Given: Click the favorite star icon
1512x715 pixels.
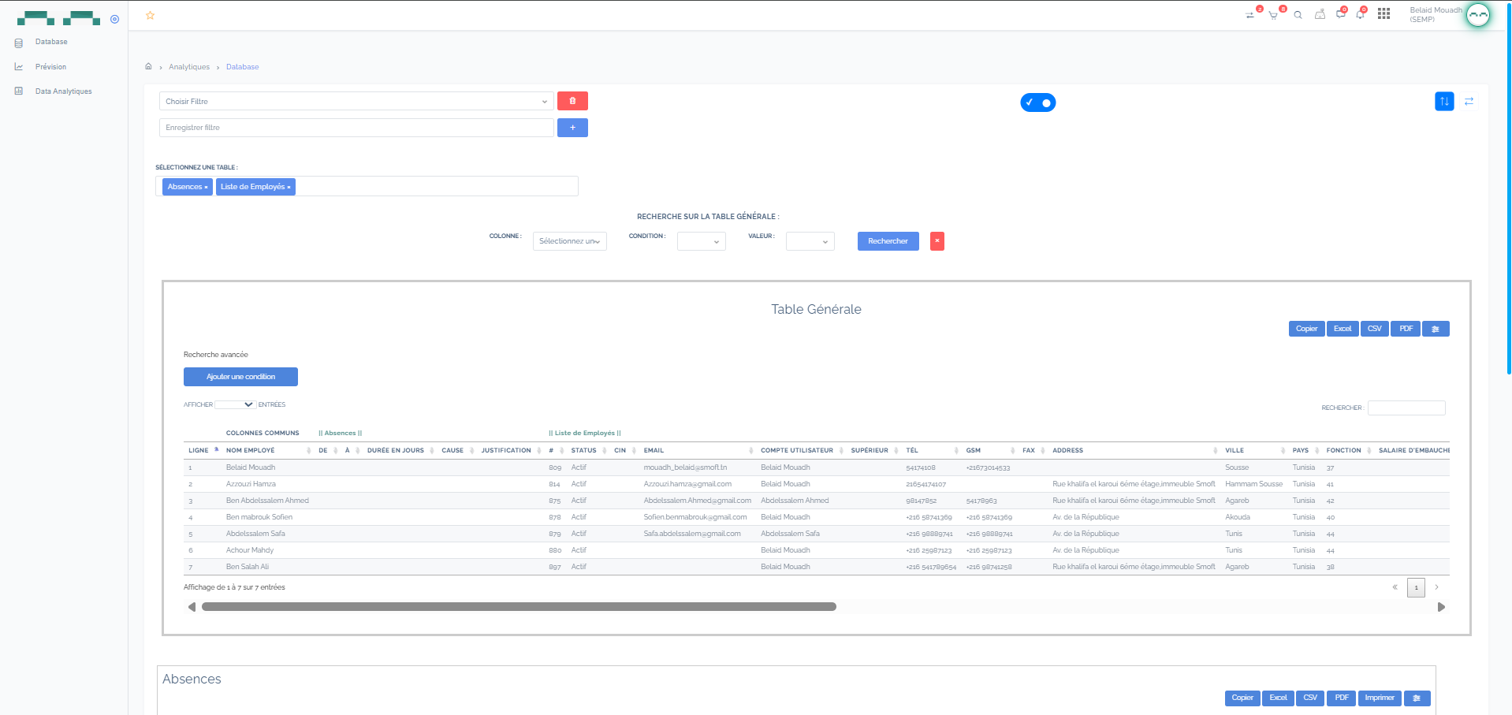Looking at the screenshot, I should click(150, 15).
